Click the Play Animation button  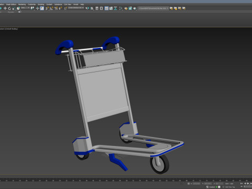248,184
